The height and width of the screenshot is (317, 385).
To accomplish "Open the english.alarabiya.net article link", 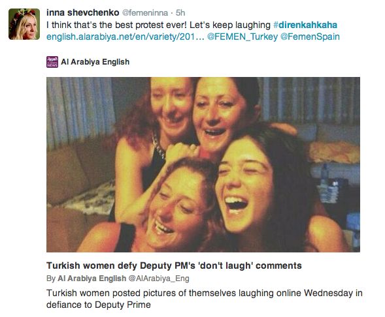I will click(x=126, y=37).
